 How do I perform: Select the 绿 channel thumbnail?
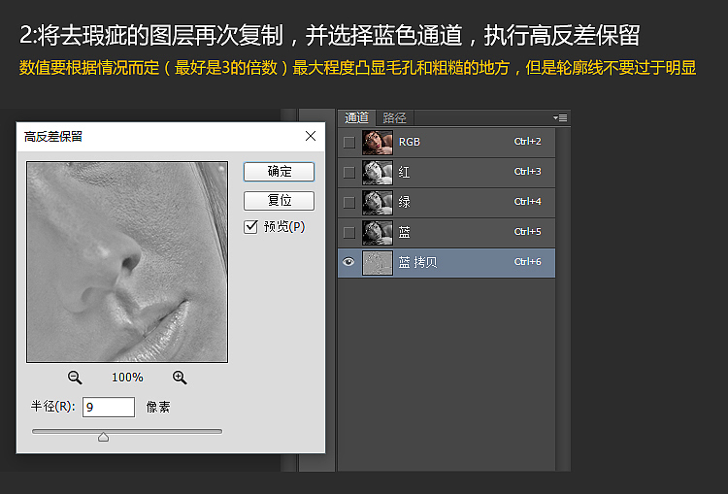coord(377,203)
